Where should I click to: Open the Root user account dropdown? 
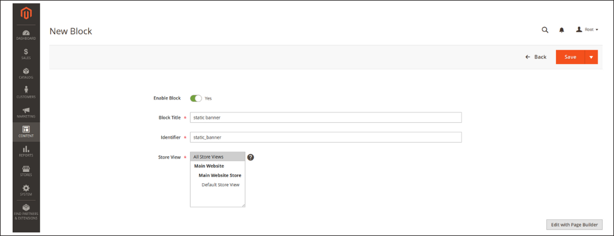click(x=587, y=30)
